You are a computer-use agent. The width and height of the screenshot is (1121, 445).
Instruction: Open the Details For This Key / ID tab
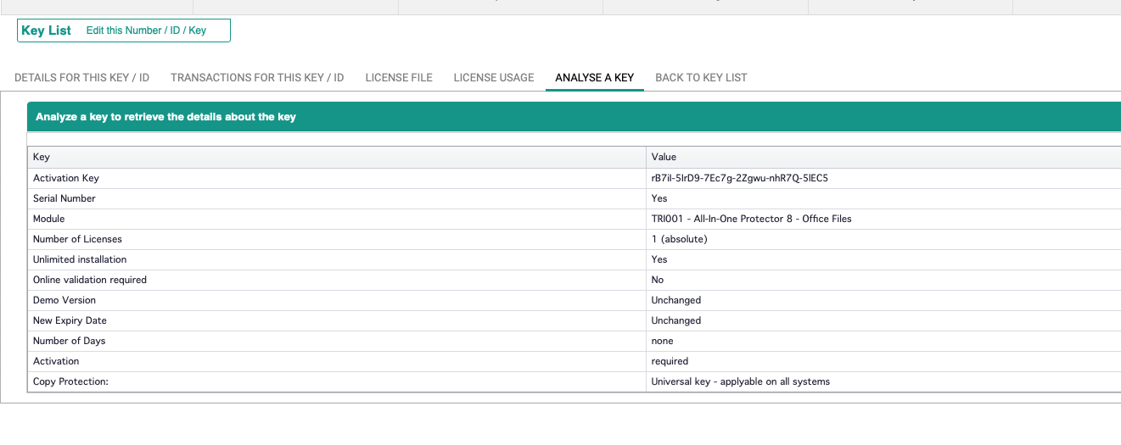(x=81, y=77)
